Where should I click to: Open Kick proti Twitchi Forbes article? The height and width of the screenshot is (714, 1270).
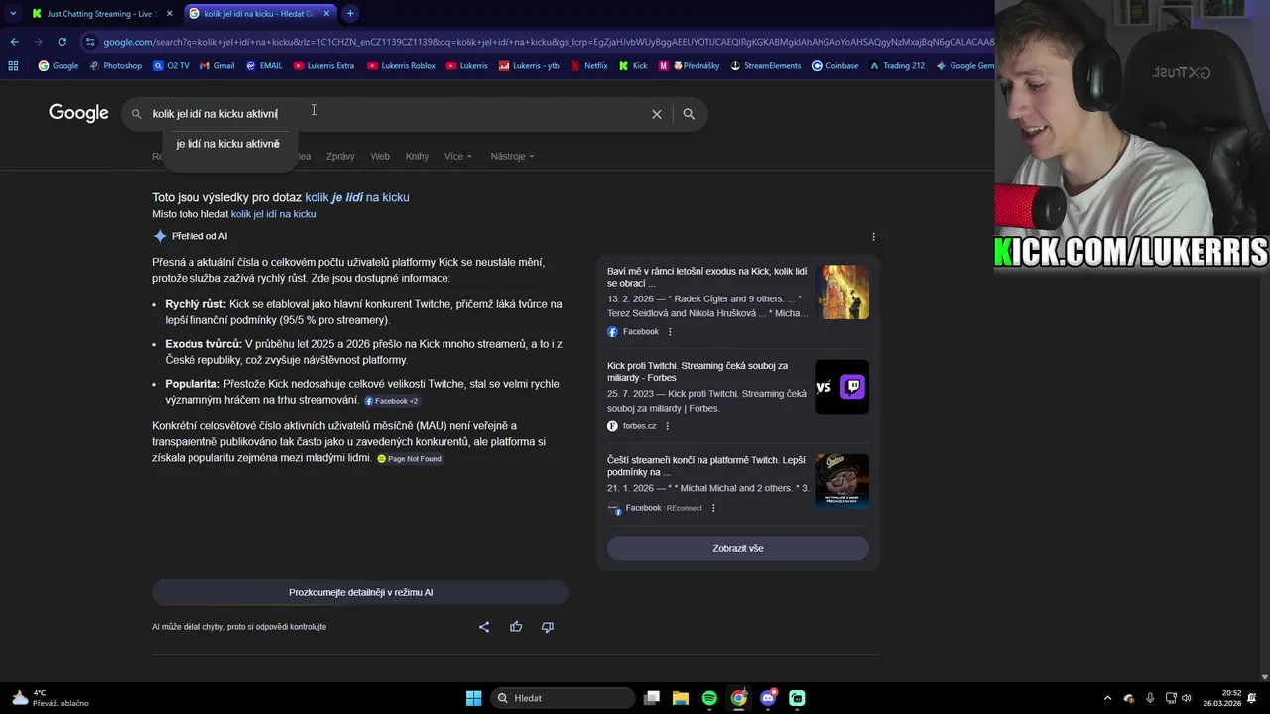(698, 371)
